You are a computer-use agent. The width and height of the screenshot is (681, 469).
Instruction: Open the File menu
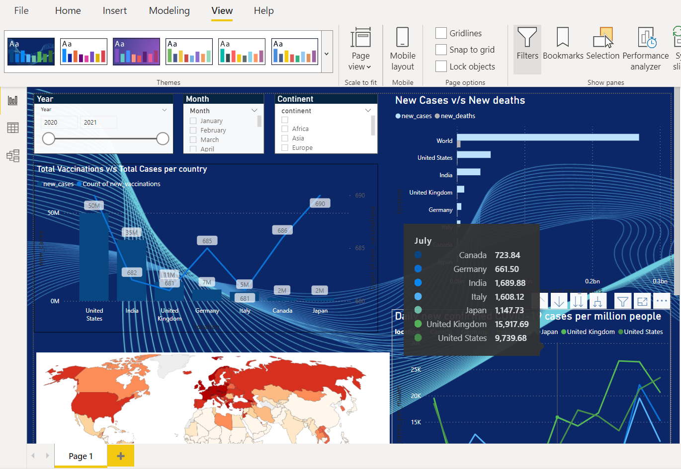coord(21,10)
